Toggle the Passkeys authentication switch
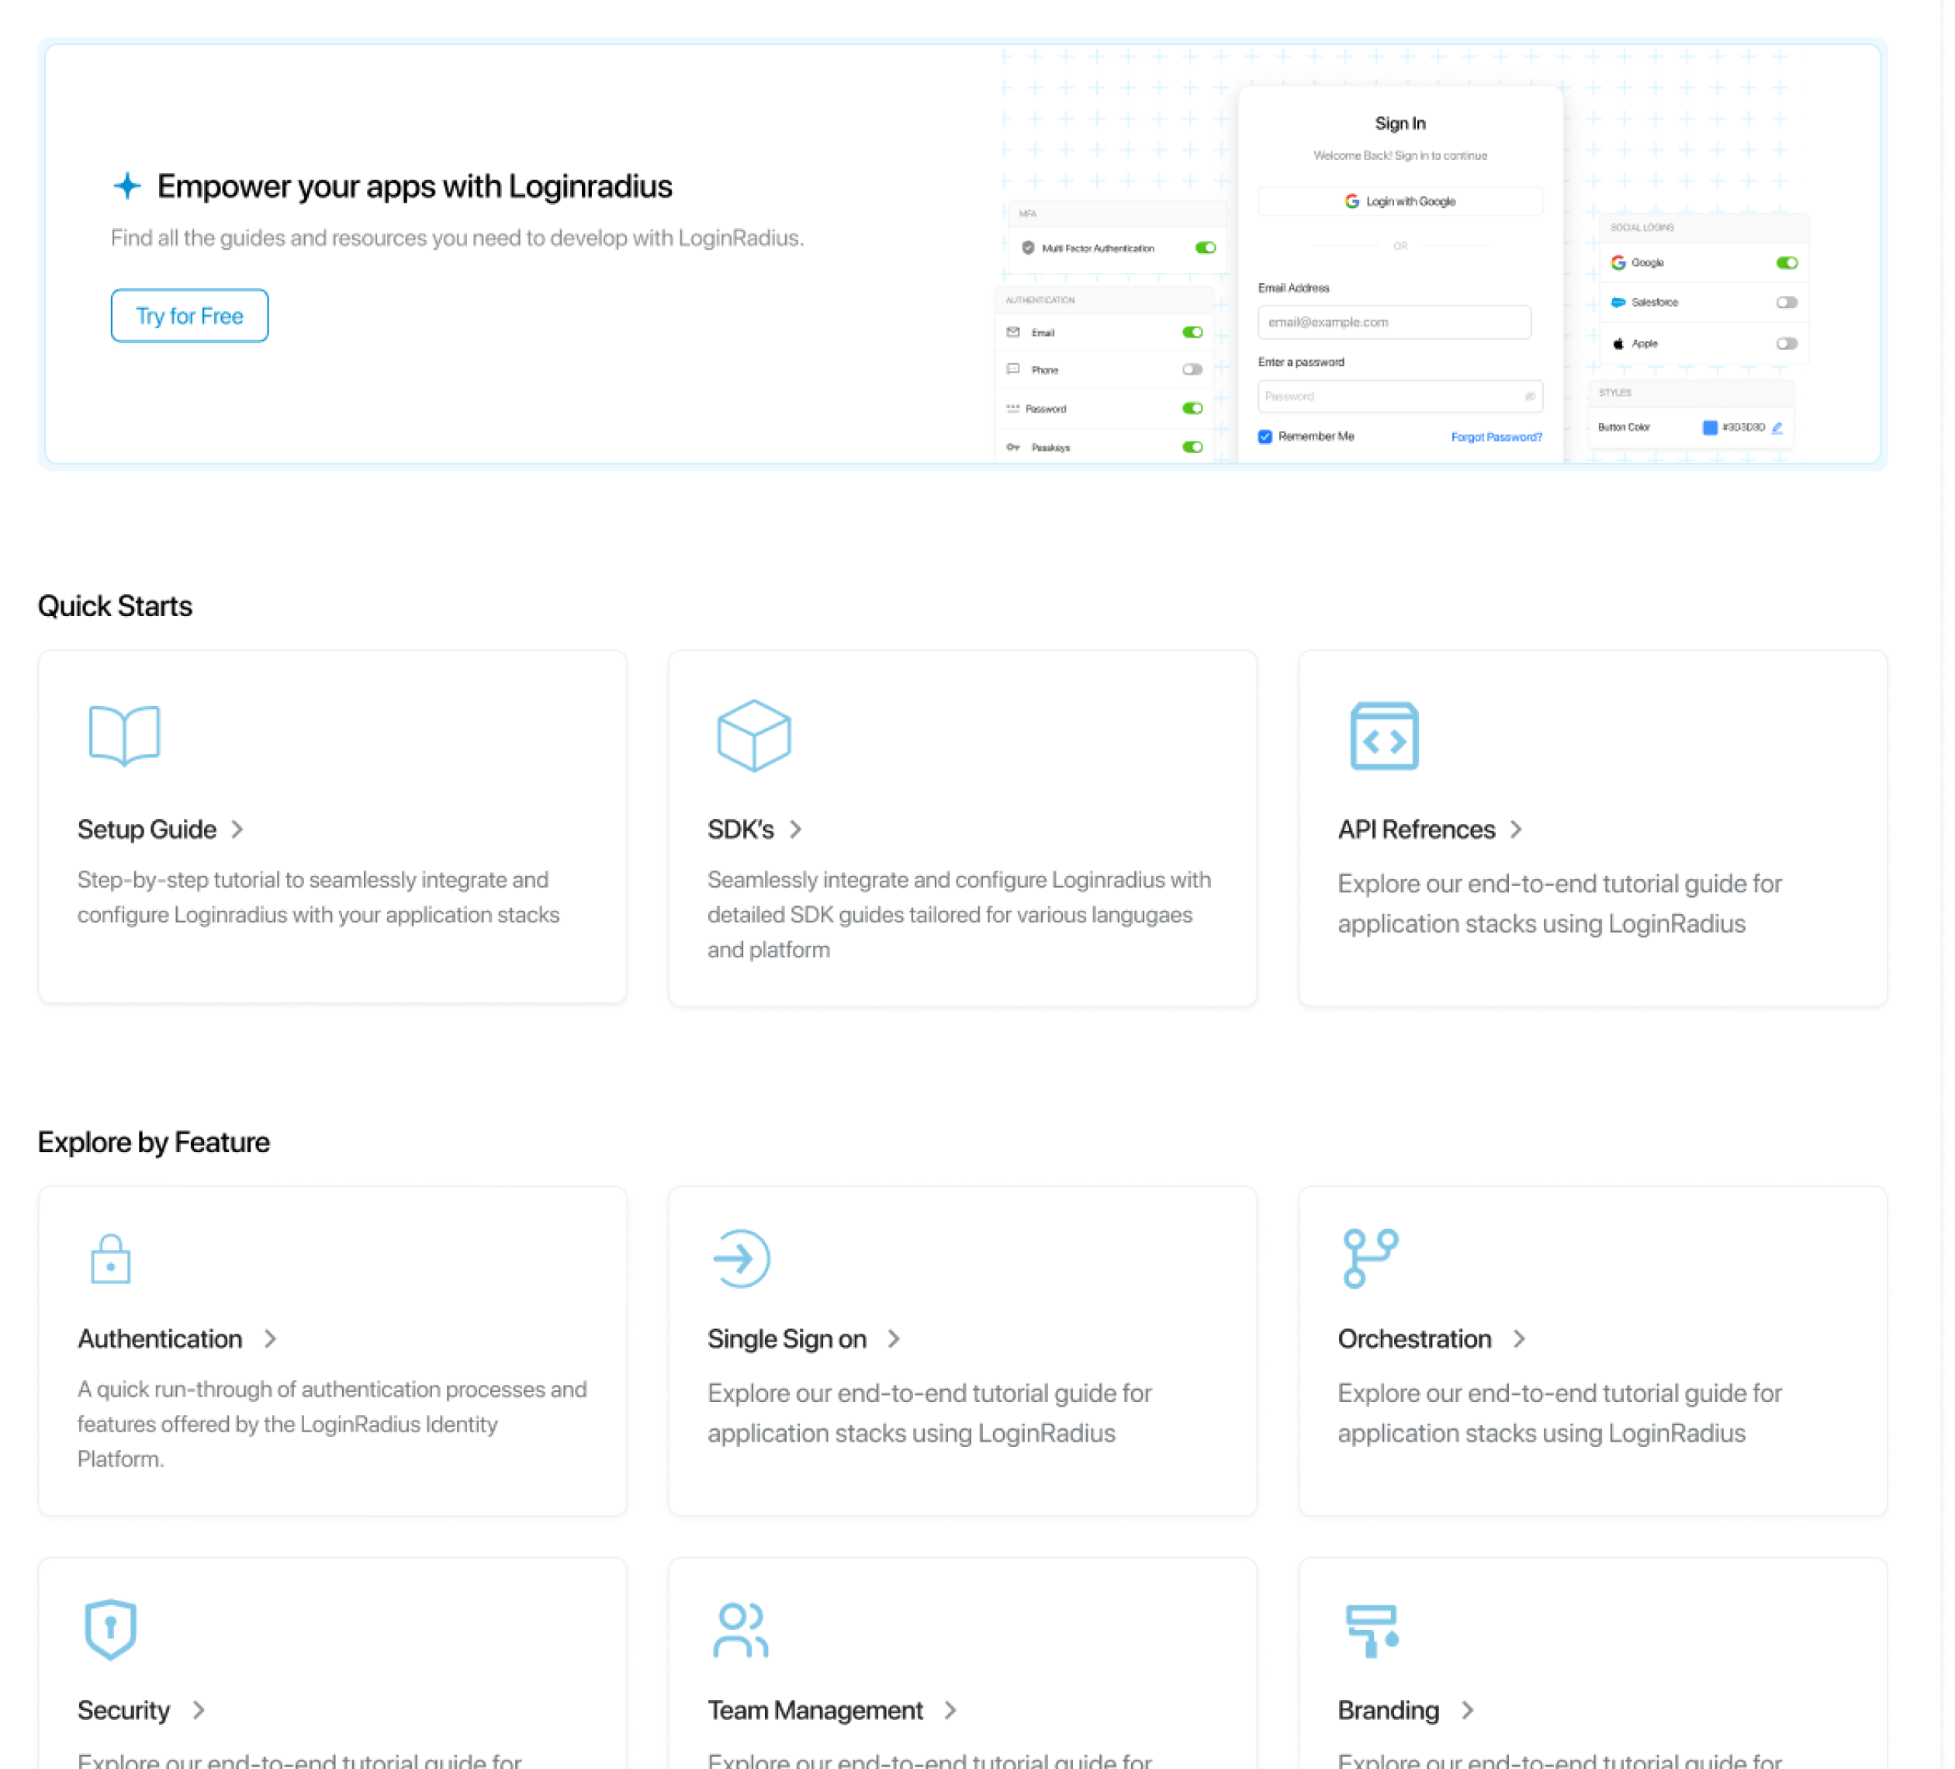 tap(1193, 447)
